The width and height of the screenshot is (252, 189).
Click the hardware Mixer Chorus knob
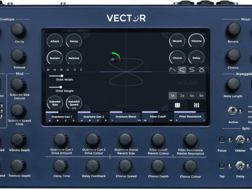click(233, 56)
